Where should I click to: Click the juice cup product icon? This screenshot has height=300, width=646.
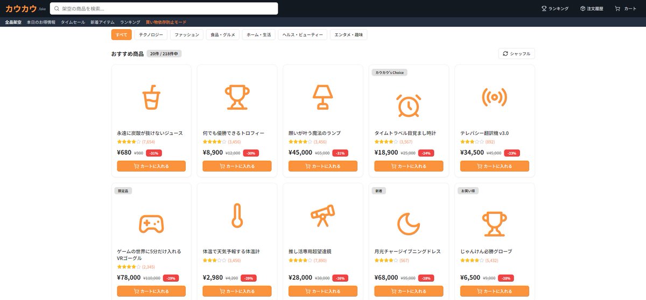pos(151,97)
